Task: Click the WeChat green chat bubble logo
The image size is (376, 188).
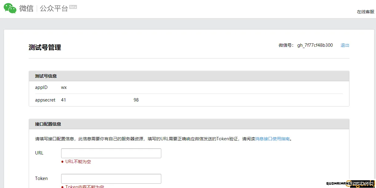Action: click(x=10, y=8)
